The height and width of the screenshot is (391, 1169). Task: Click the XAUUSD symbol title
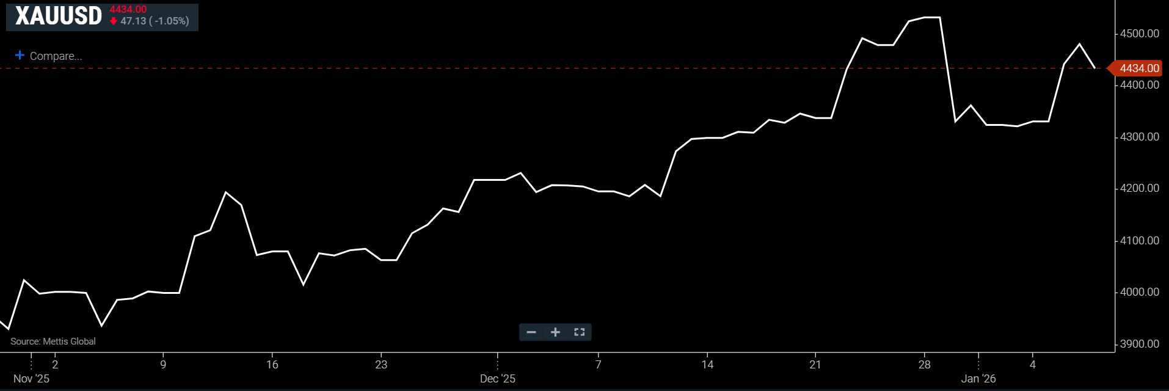59,16
